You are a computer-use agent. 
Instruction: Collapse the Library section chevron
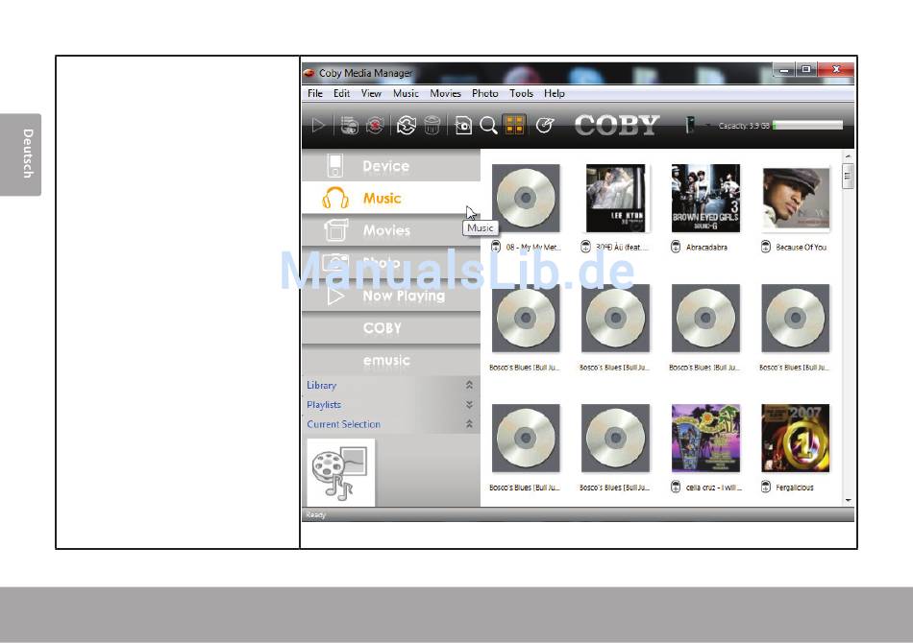click(469, 385)
